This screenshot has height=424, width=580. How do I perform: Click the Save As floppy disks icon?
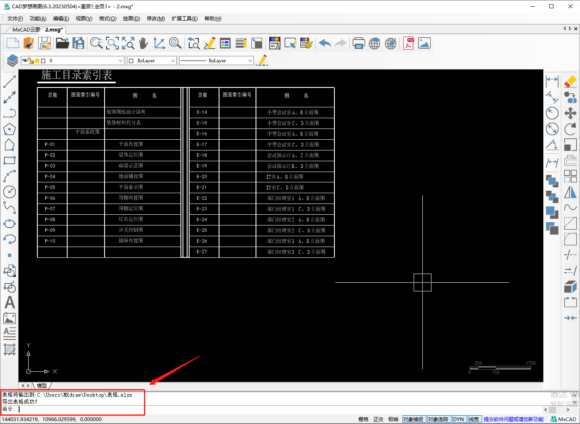tap(78, 43)
